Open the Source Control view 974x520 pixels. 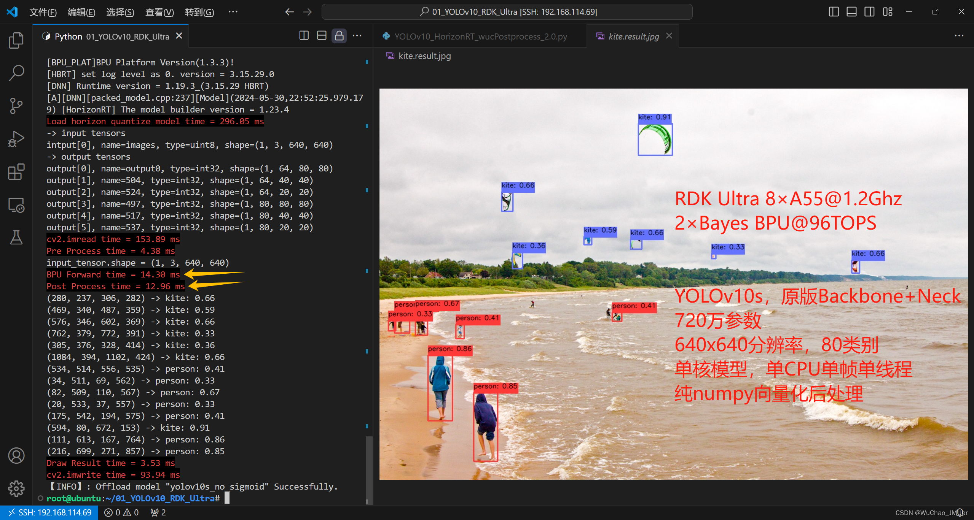16,106
